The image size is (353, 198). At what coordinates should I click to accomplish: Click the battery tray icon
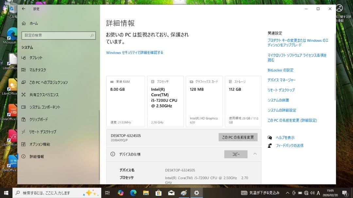coord(300,193)
